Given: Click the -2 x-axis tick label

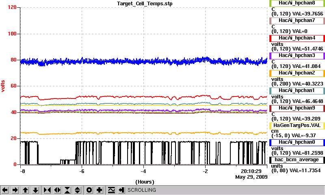Looking at the screenshot, I should point(205,171).
